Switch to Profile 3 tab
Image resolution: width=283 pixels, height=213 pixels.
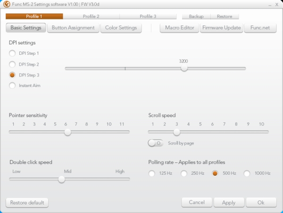coord(148,17)
